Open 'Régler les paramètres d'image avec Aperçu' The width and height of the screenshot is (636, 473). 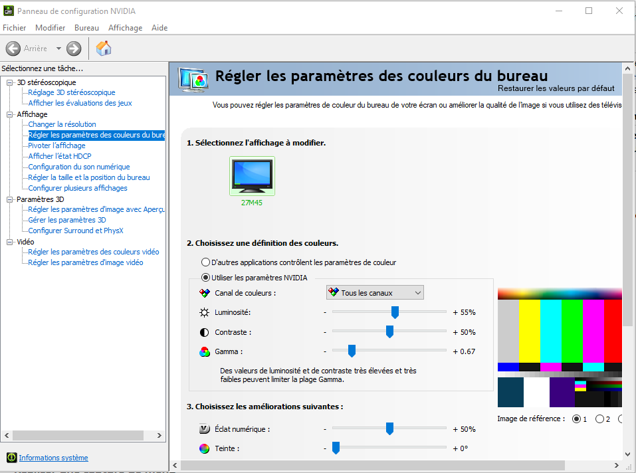[96, 209]
